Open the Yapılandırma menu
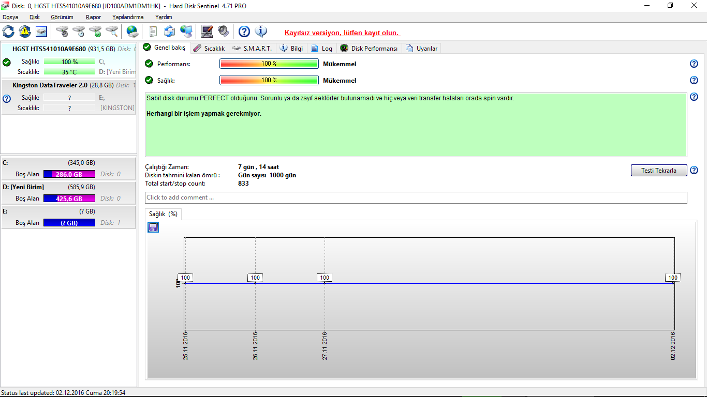Viewport: 707px width, 397px height. point(128,17)
